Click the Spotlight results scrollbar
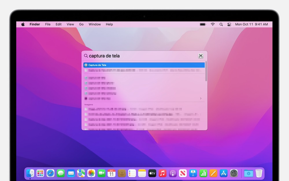The image size is (289, 181). point(206,71)
